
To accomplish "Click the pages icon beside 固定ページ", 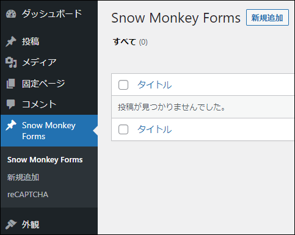I will (x=11, y=84).
